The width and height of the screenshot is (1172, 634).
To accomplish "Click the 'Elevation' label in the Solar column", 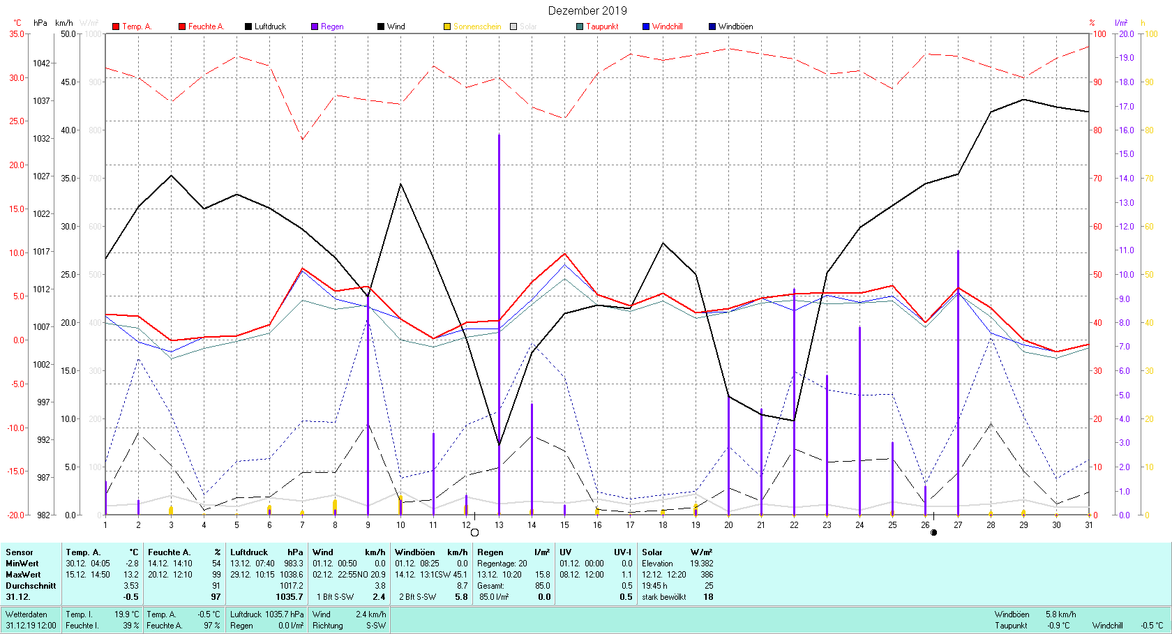I will (657, 564).
